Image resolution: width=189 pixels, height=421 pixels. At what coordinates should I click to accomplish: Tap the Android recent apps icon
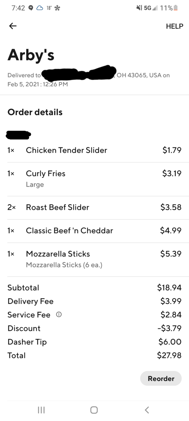coord(41,410)
